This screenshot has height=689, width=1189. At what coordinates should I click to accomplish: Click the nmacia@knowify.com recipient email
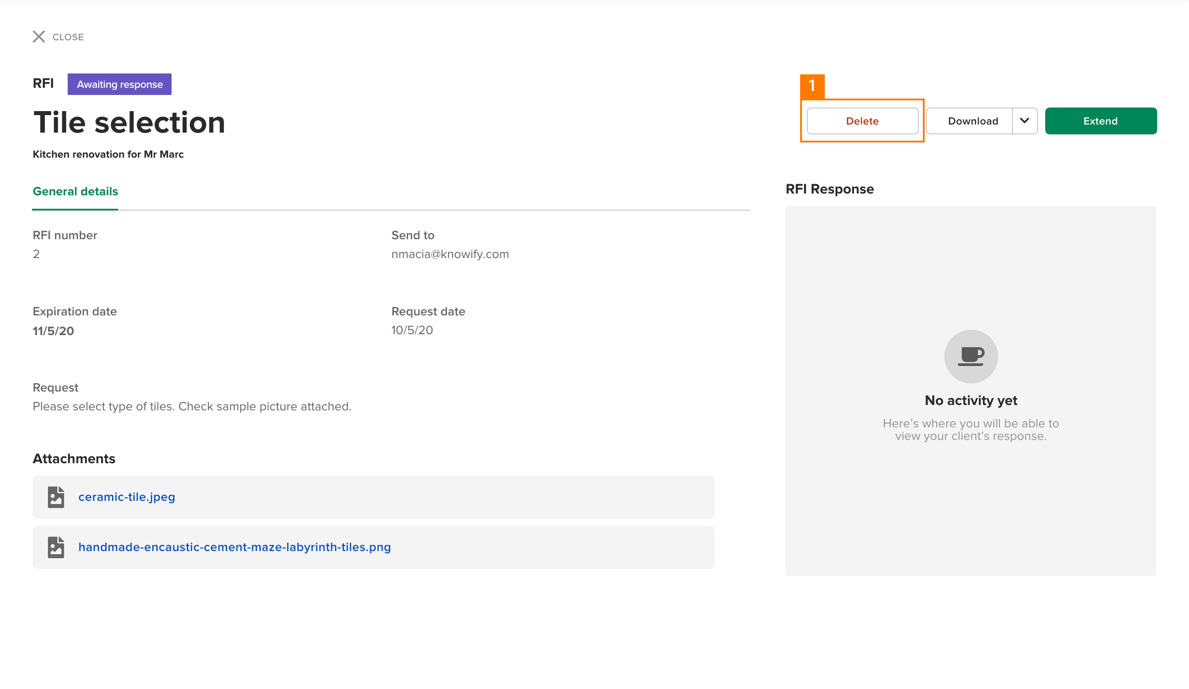pyautogui.click(x=450, y=254)
